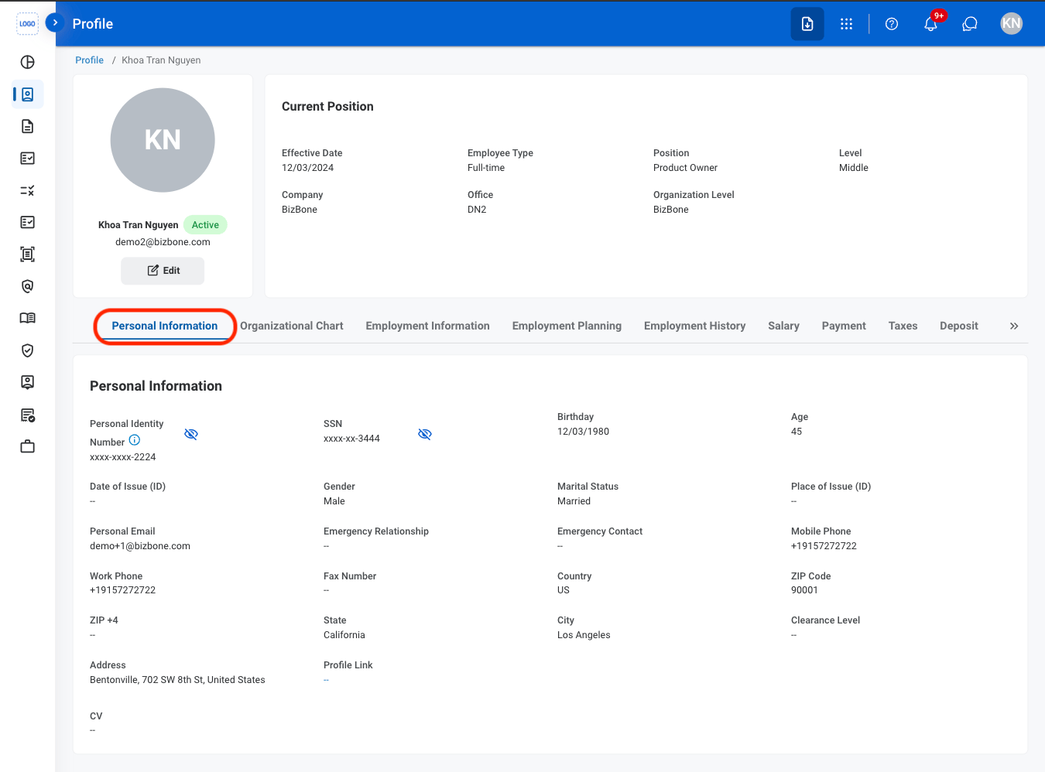The height and width of the screenshot is (772, 1045).
Task: Select the Personal Information tab
Action: [x=165, y=326]
